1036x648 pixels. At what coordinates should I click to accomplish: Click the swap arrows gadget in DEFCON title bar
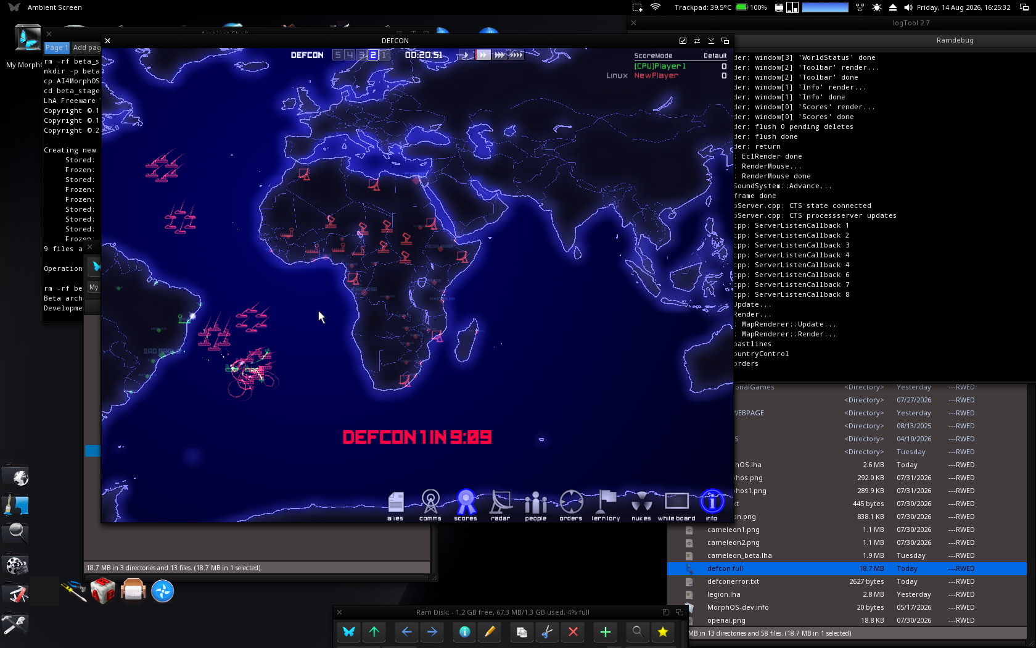point(697,41)
